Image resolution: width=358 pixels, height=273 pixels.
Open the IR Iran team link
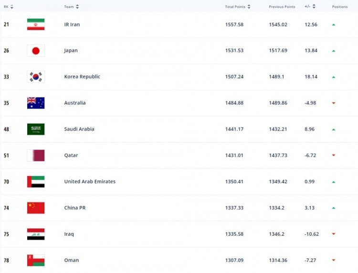pos(72,24)
